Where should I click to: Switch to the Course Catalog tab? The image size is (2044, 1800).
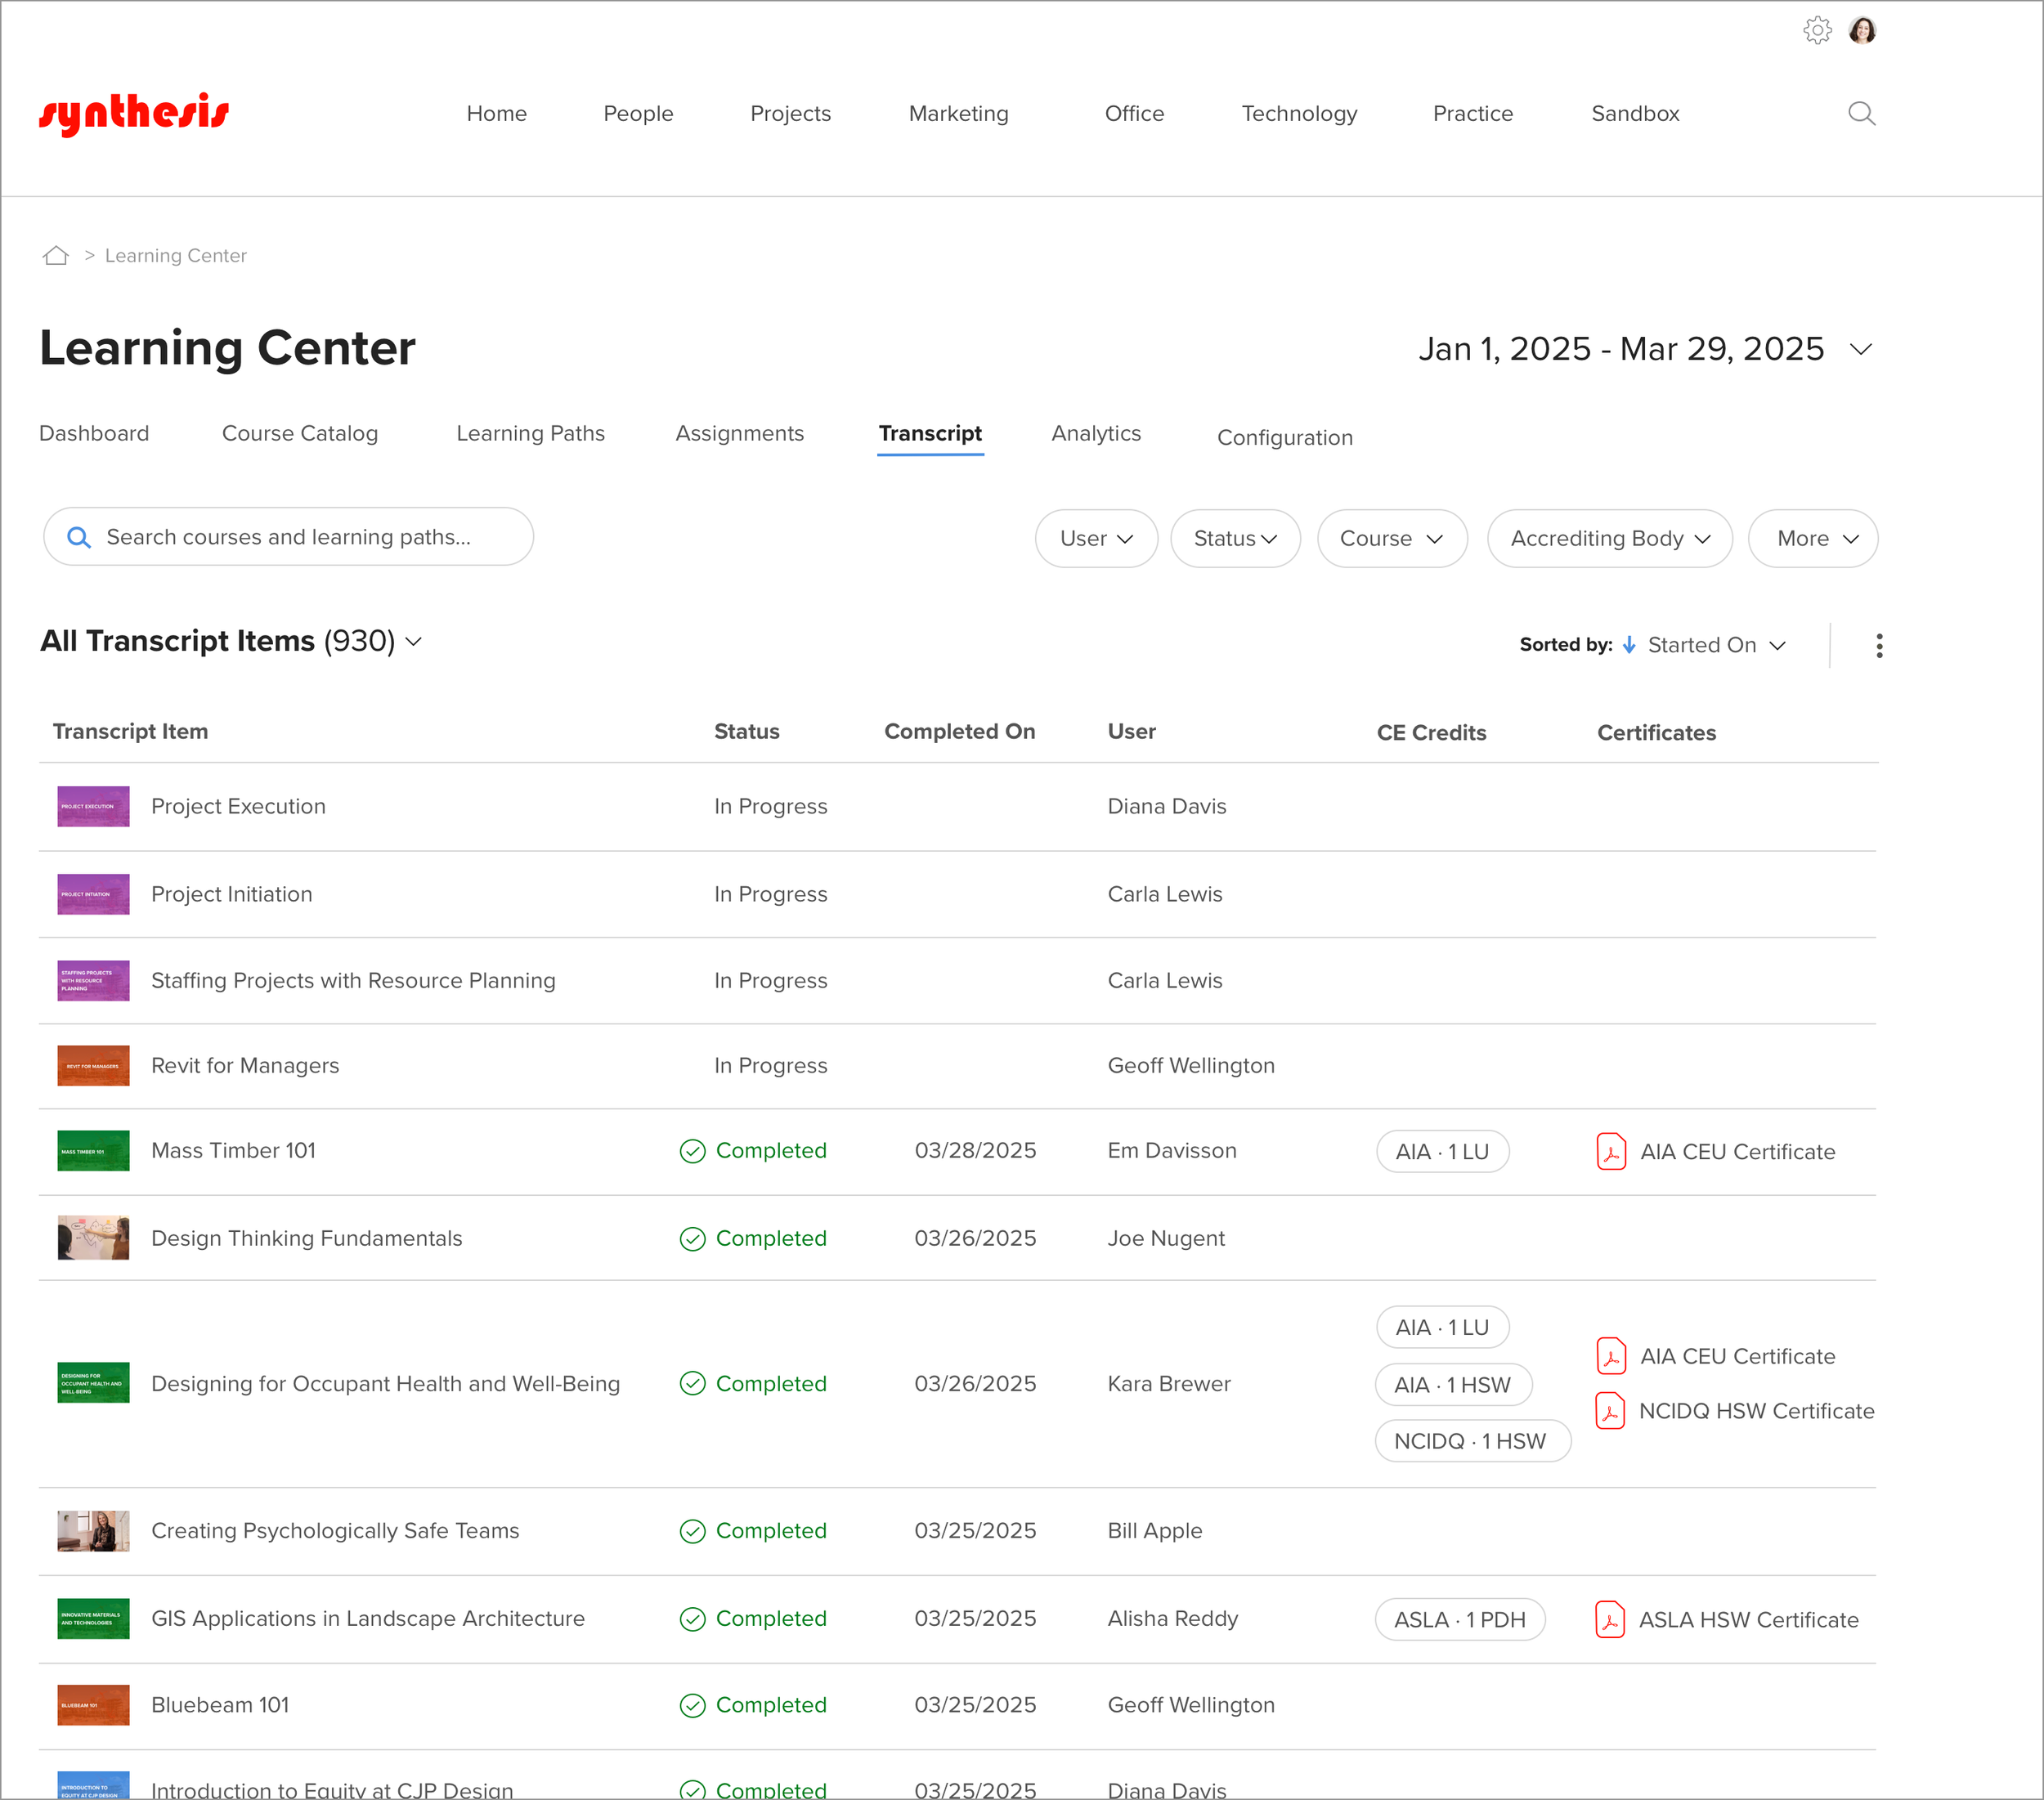tap(300, 433)
